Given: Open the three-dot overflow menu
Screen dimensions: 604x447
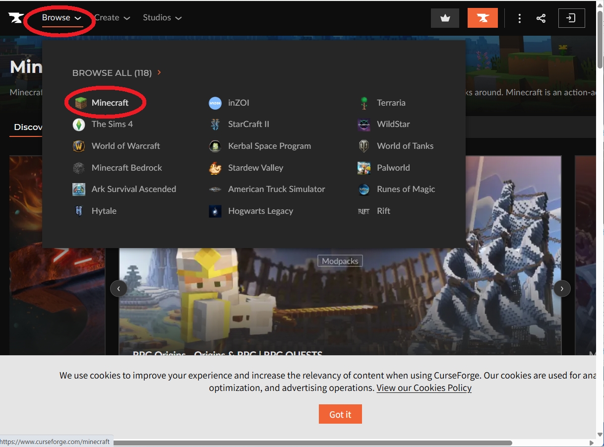Looking at the screenshot, I should tap(519, 17).
